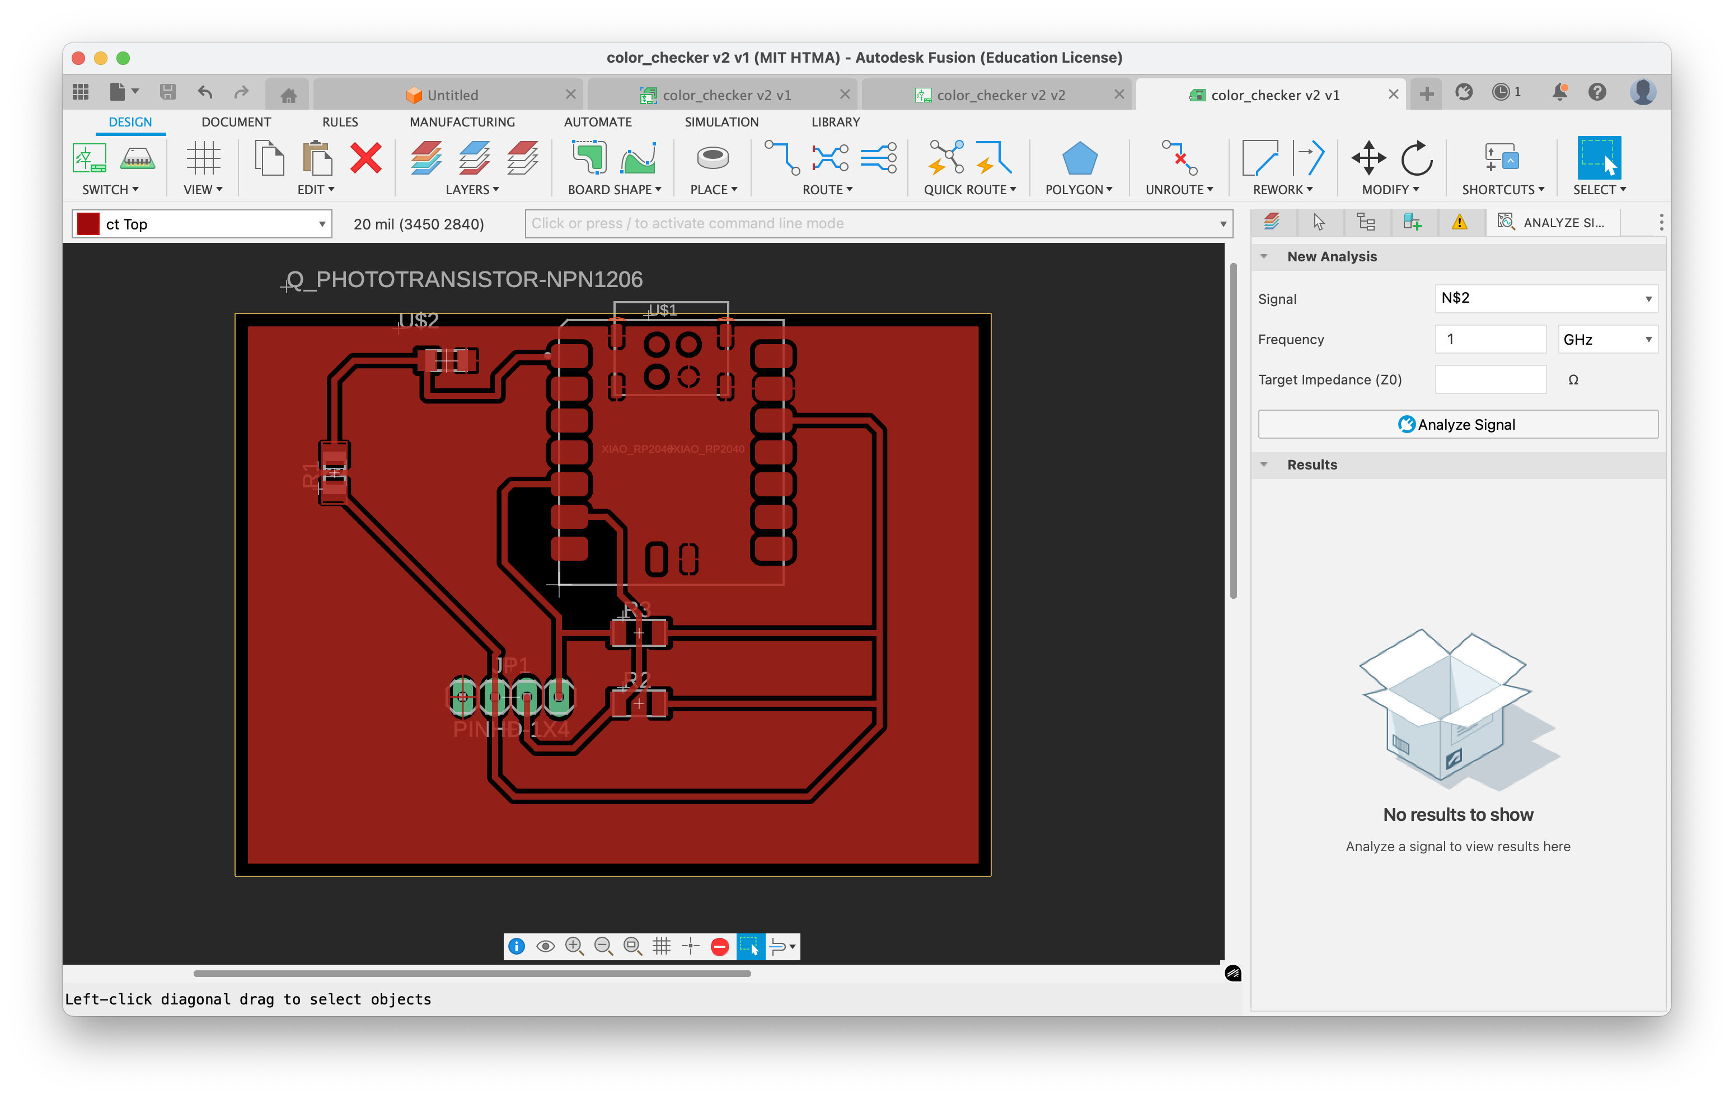Screen dimensions: 1734x1099
Task: Open the Design Manager tree icon
Action: click(x=1367, y=222)
